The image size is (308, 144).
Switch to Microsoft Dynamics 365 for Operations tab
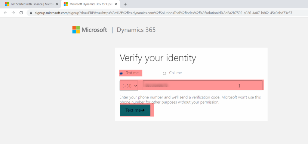(x=90, y=4)
